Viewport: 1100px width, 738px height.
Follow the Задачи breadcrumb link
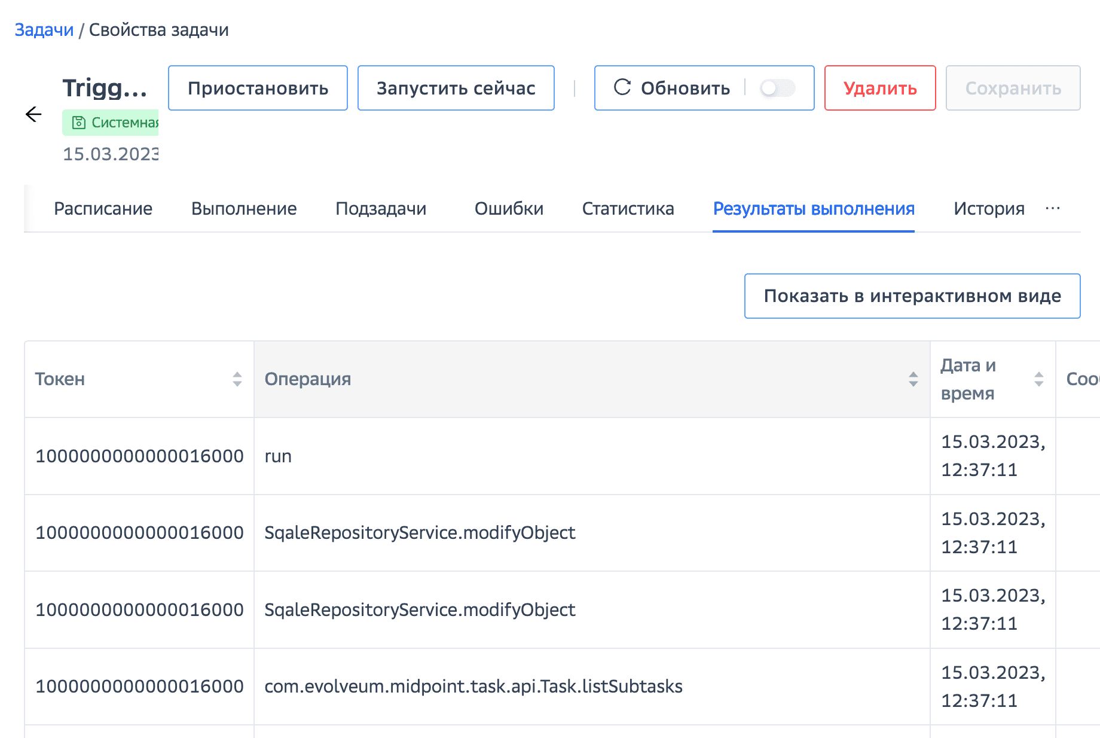tap(44, 30)
